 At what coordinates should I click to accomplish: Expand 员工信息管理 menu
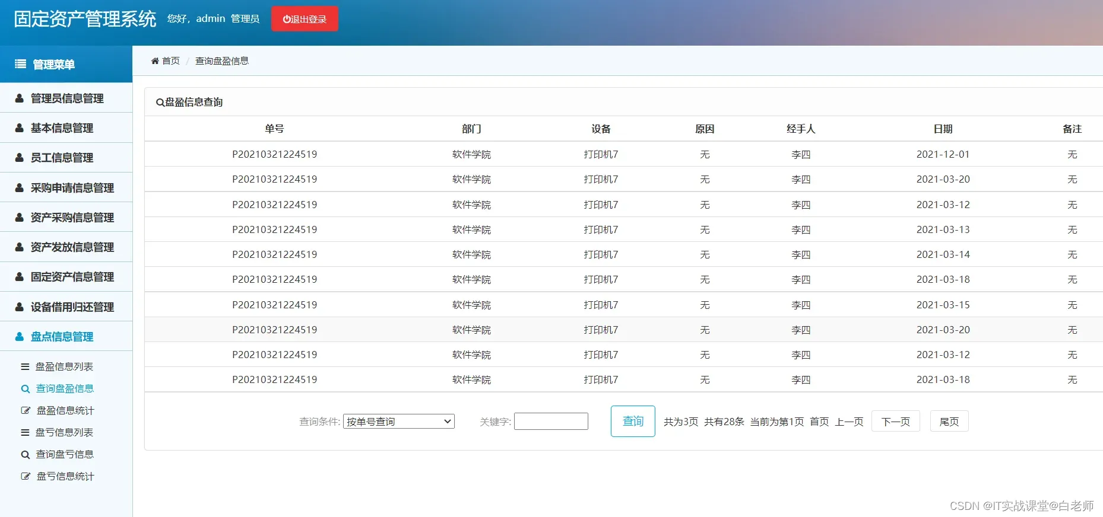click(66, 158)
